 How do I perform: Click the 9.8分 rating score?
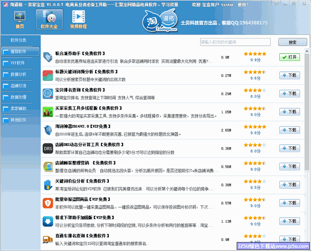pos(255,133)
